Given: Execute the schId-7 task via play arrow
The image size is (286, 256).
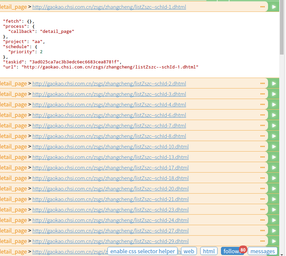Looking at the screenshot, I should pyautogui.click(x=274, y=125).
